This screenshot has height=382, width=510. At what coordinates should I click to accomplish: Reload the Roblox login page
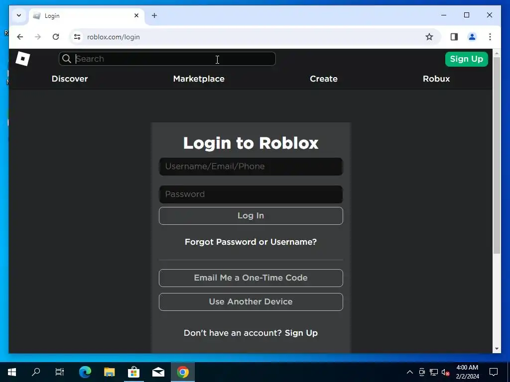(56, 37)
